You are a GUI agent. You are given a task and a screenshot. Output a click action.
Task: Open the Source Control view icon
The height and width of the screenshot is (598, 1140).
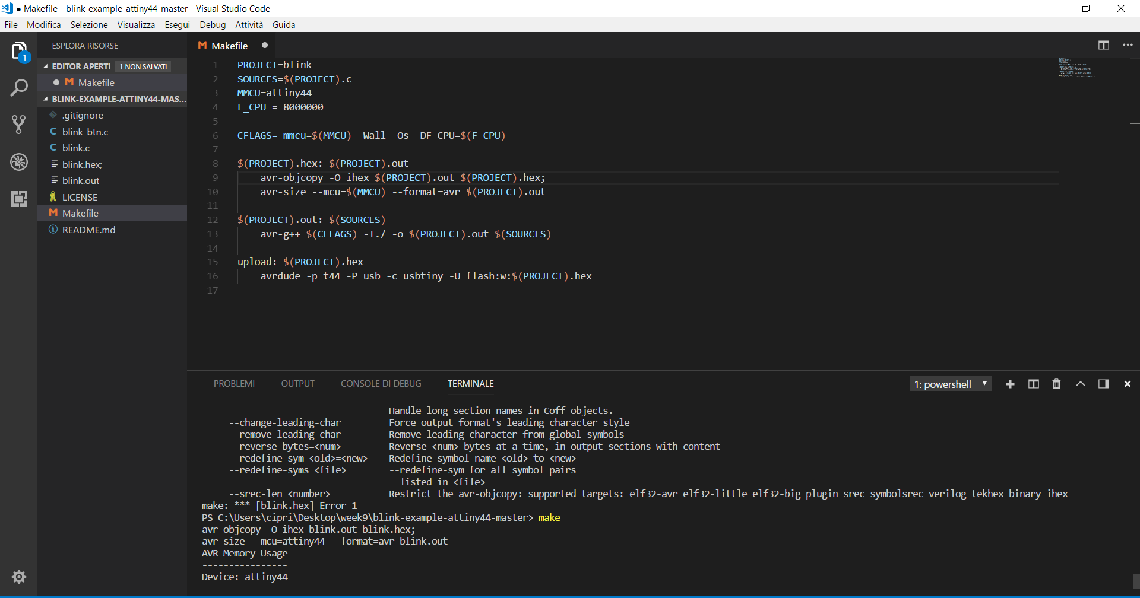[19, 125]
